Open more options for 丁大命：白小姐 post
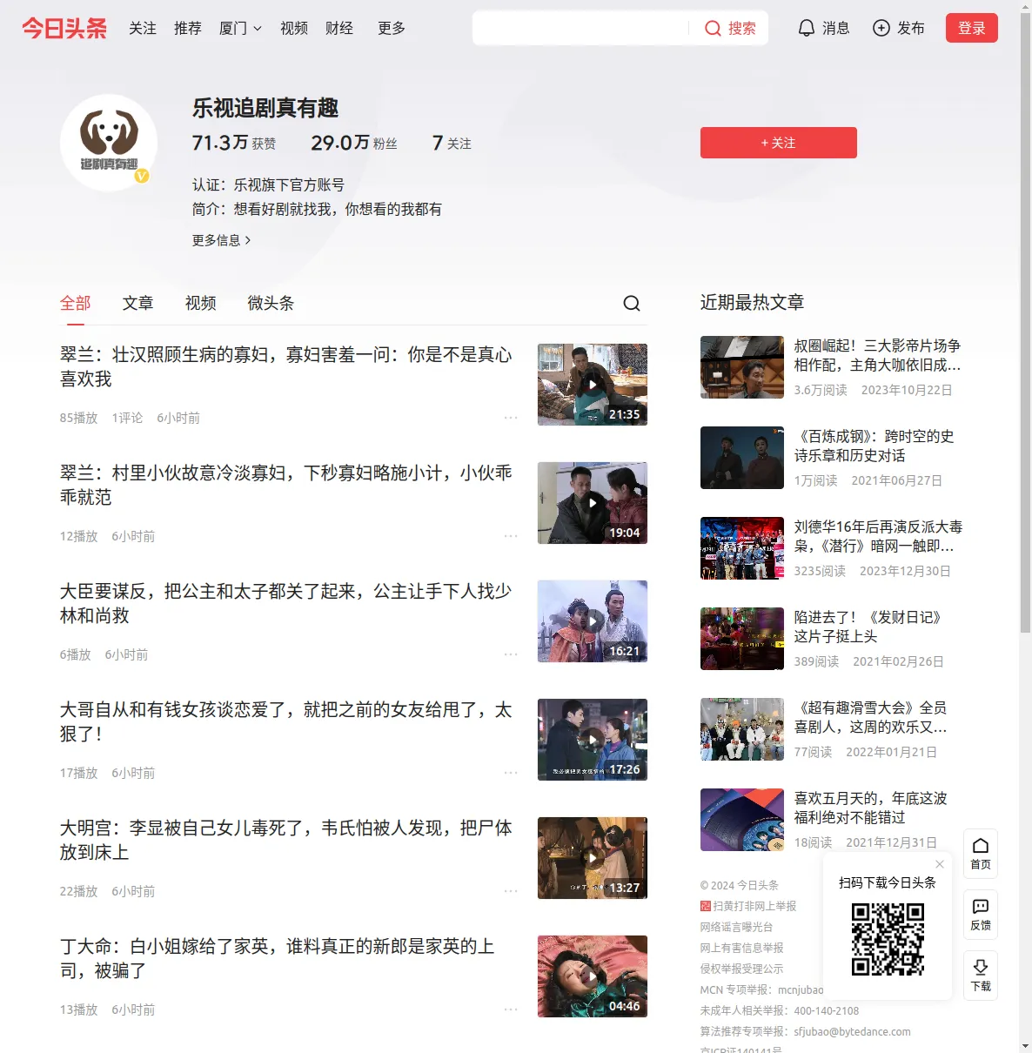The height and width of the screenshot is (1053, 1032). click(511, 1009)
